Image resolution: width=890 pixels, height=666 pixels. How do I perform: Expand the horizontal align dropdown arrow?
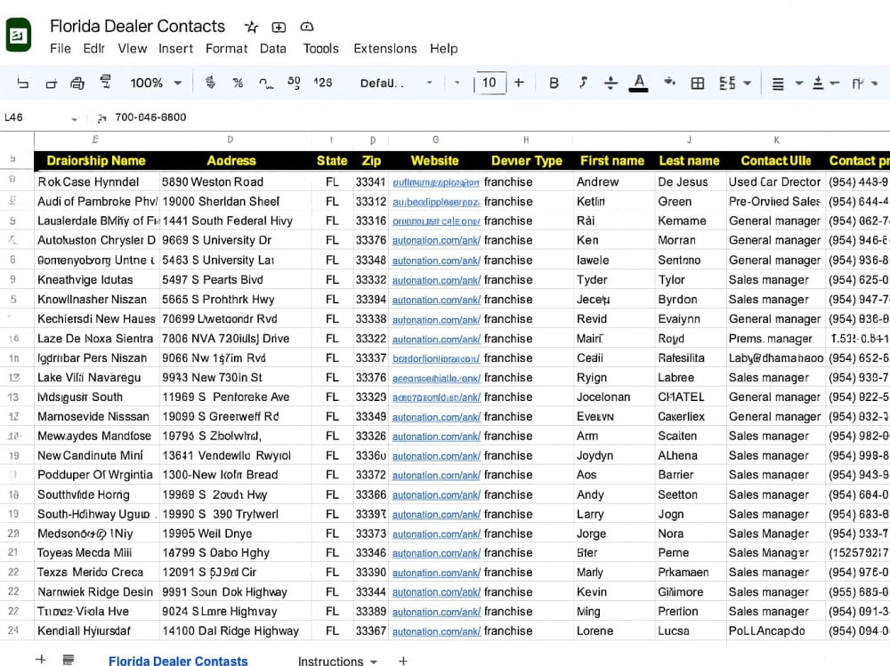(798, 84)
